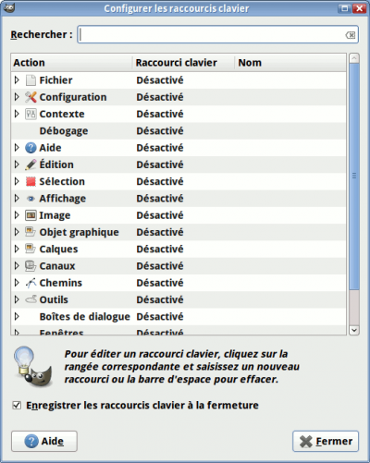This screenshot has height=463, width=370.
Task: Click Désactivé shortcut cell for Affichage
Action: [x=160, y=199]
